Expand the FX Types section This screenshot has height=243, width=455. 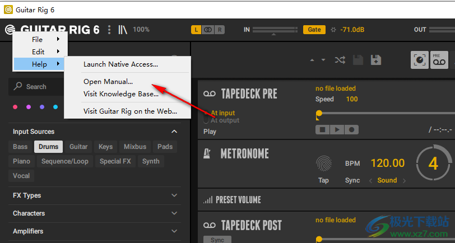(x=174, y=195)
